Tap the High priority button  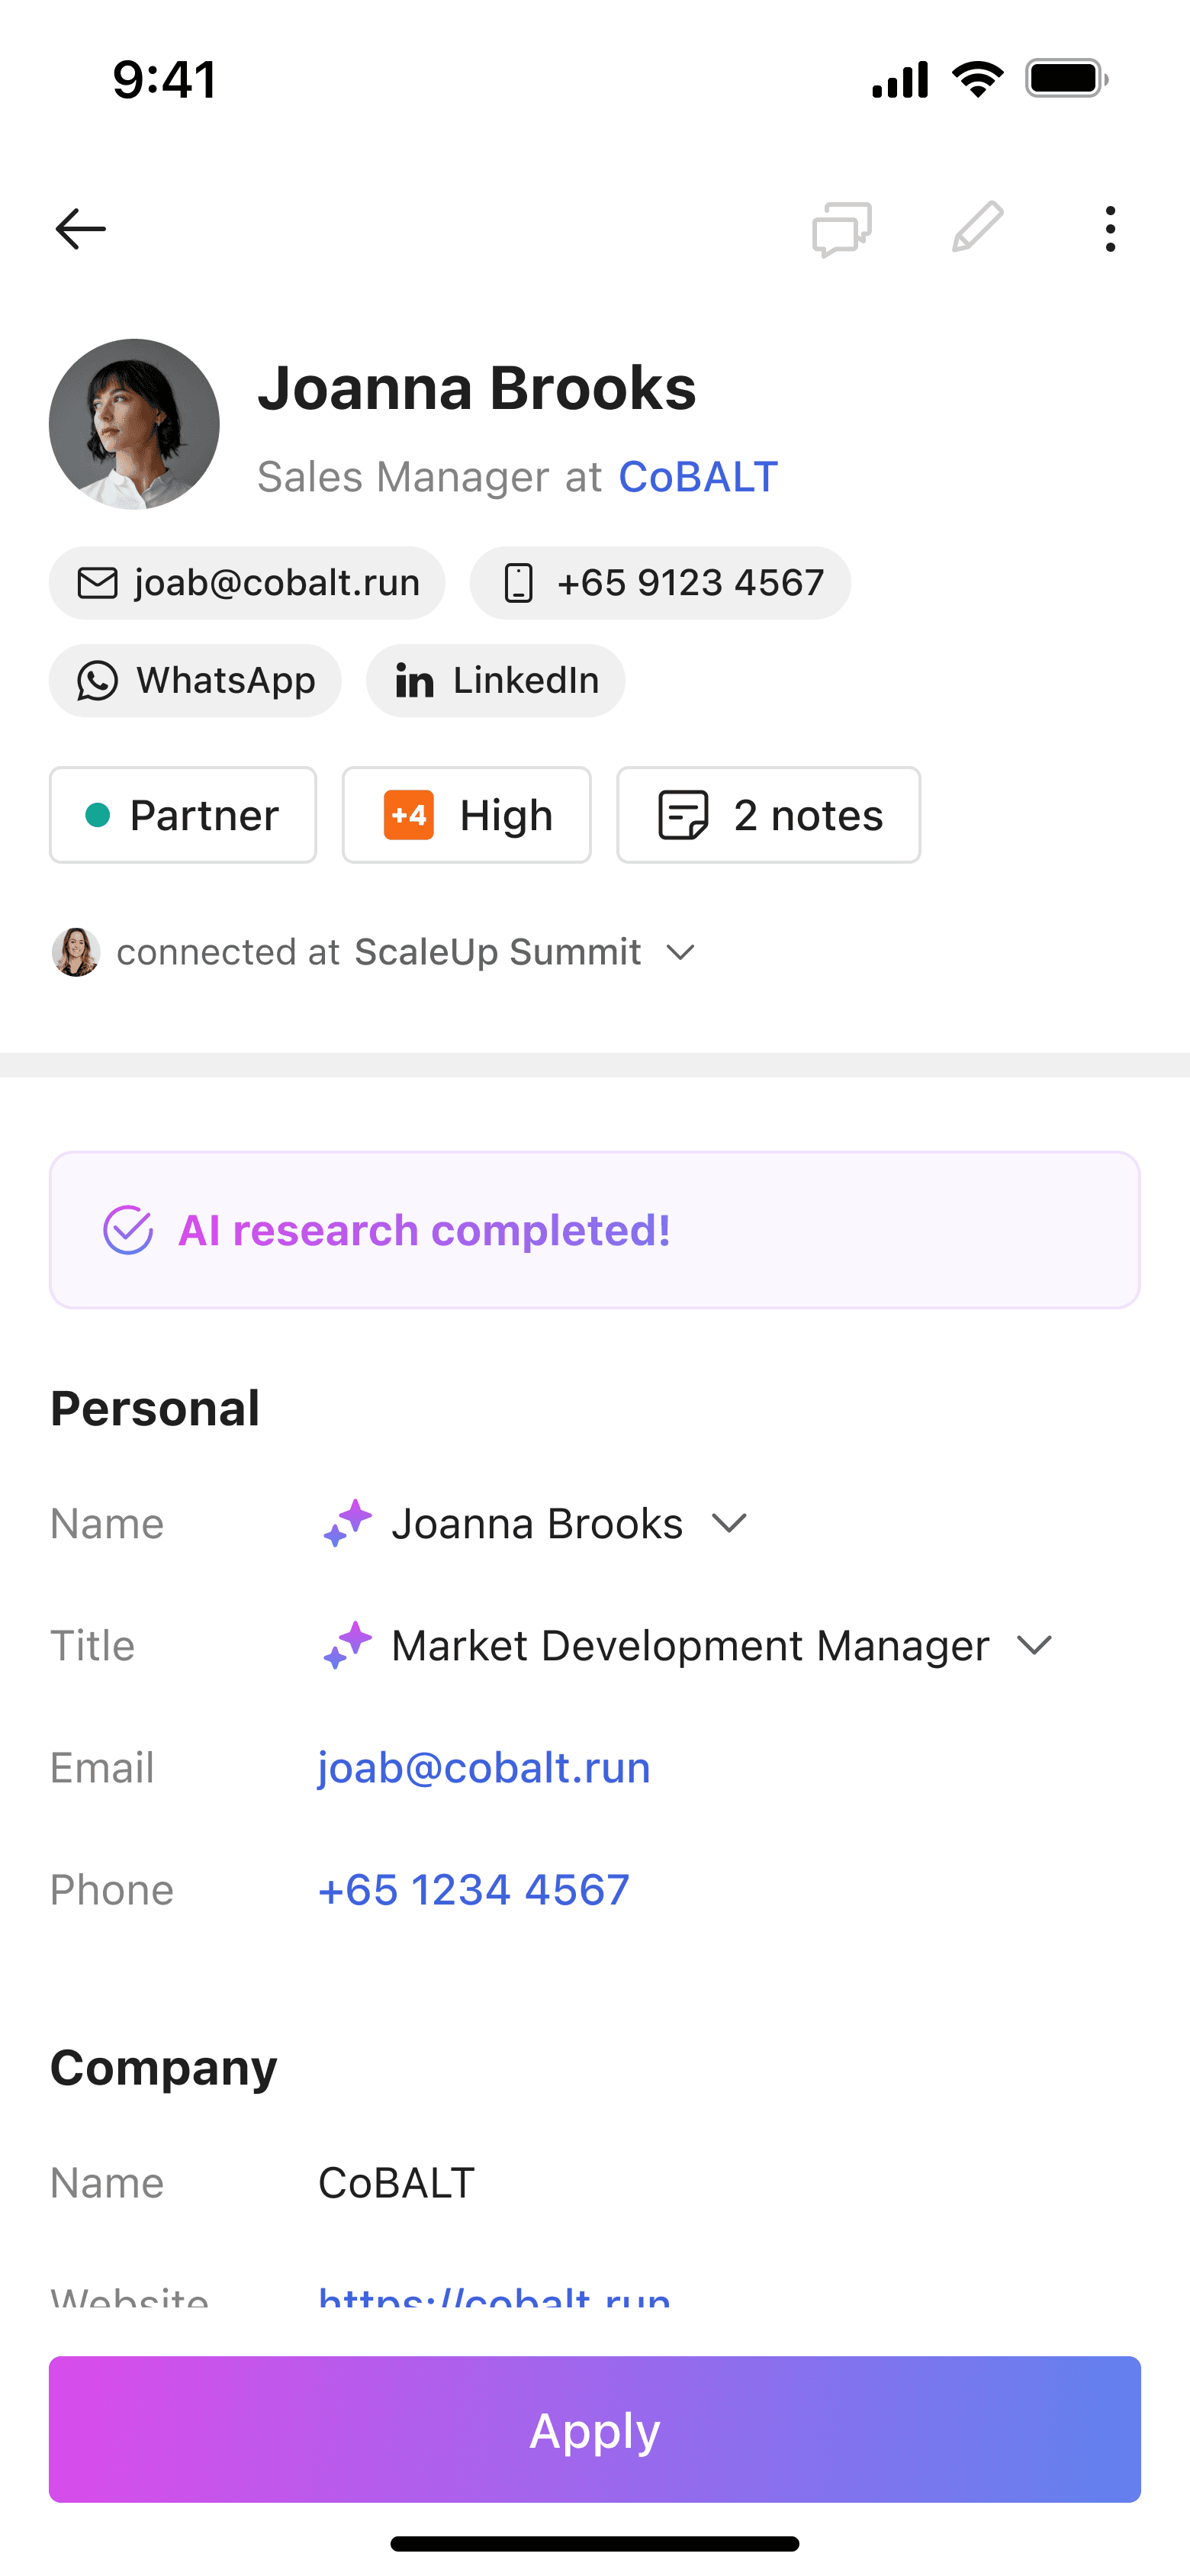(x=467, y=815)
